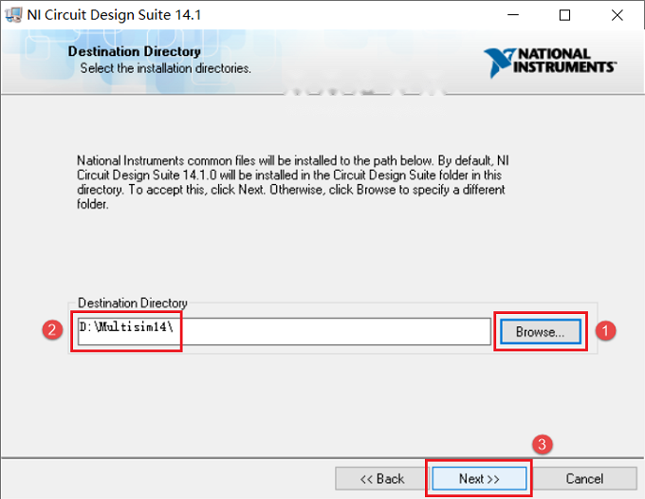Click the Destination Directory path field

[x=285, y=331]
